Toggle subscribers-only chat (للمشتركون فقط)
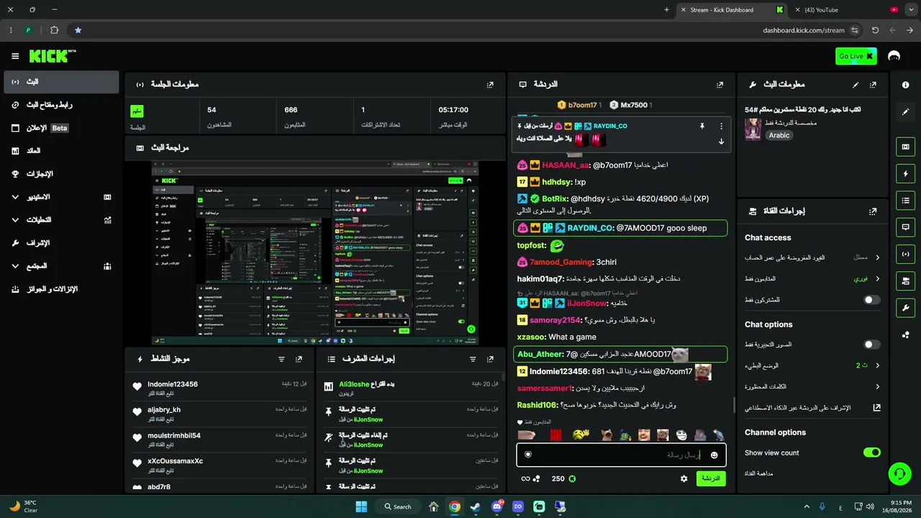The height and width of the screenshot is (518, 921). [871, 300]
